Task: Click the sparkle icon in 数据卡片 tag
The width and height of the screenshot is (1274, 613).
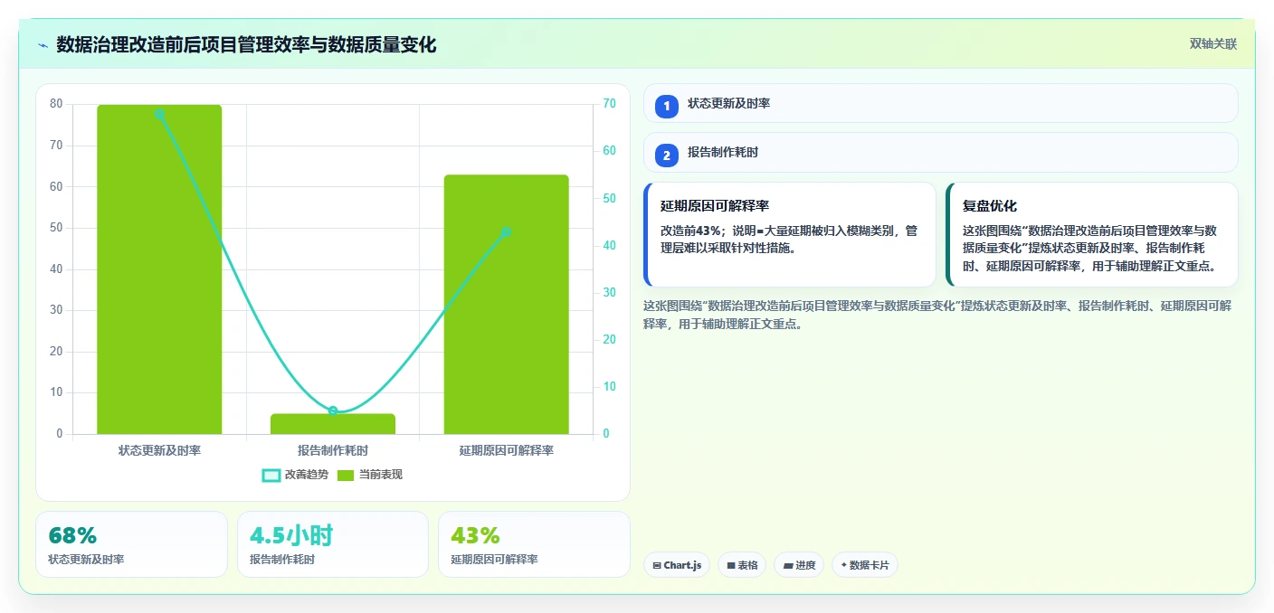Action: (x=843, y=565)
